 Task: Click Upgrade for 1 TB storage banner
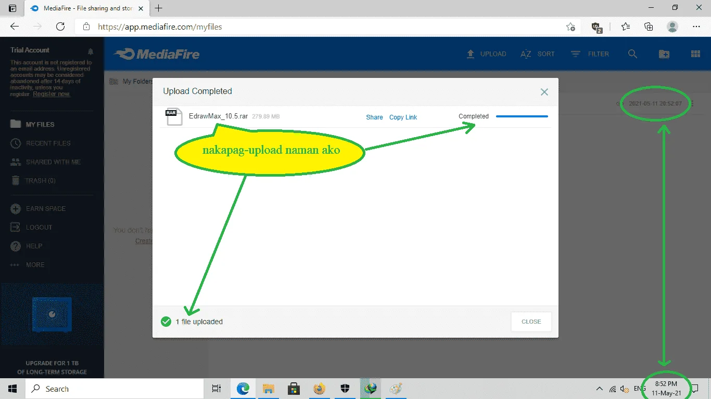point(52,367)
